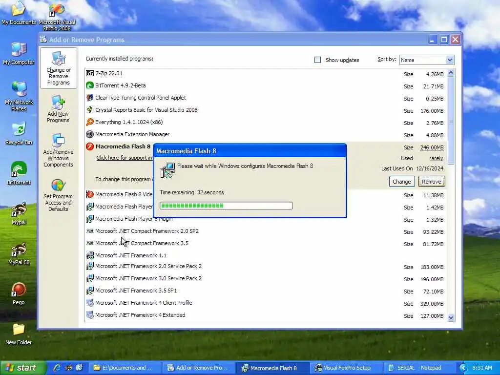This screenshot has width=500, height=375.
Task: Click the 246.00MB size value
Action: click(432, 147)
